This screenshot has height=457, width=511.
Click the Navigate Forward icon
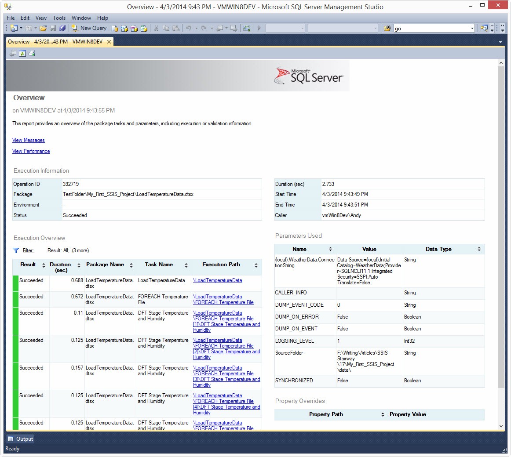click(234, 28)
